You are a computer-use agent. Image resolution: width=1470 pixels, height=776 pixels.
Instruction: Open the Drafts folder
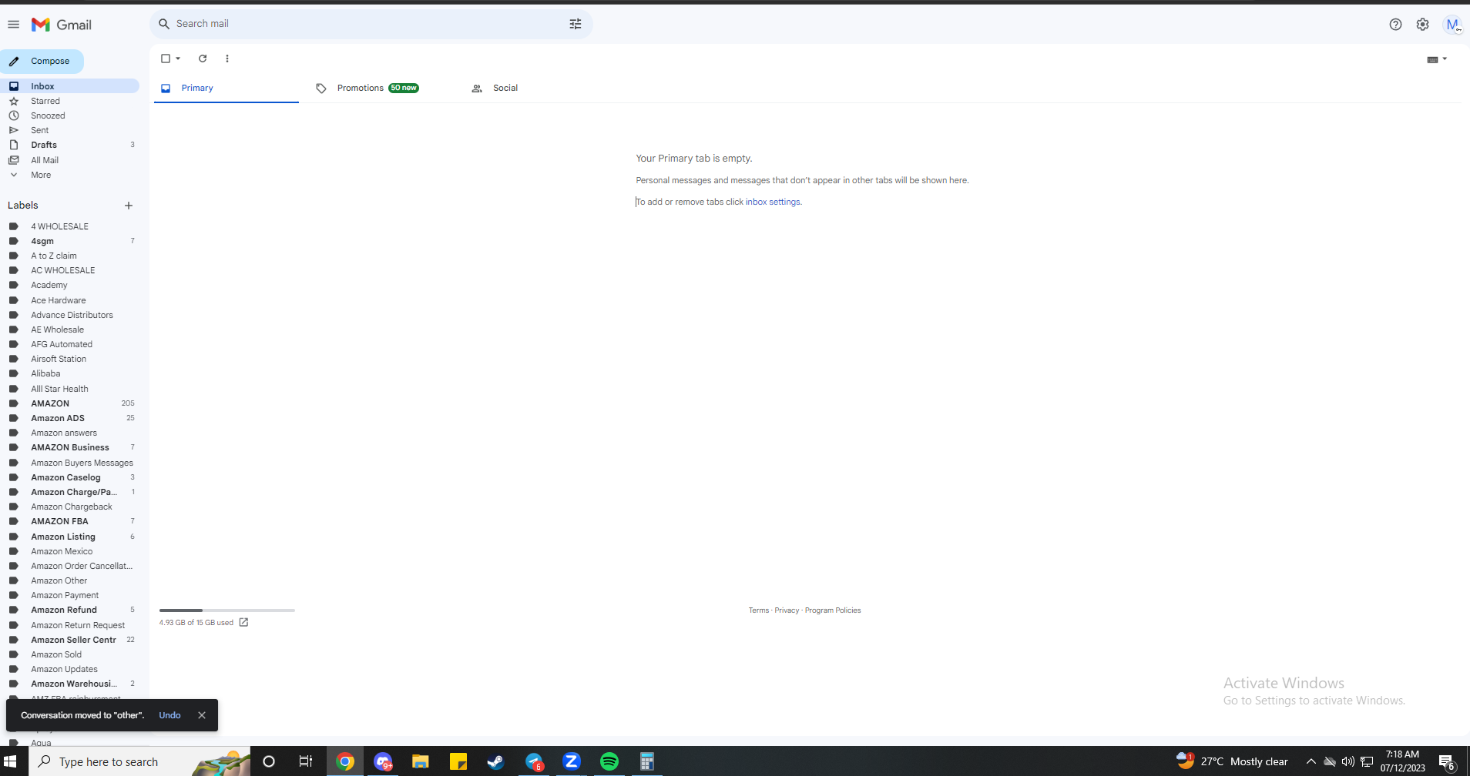tap(70, 145)
